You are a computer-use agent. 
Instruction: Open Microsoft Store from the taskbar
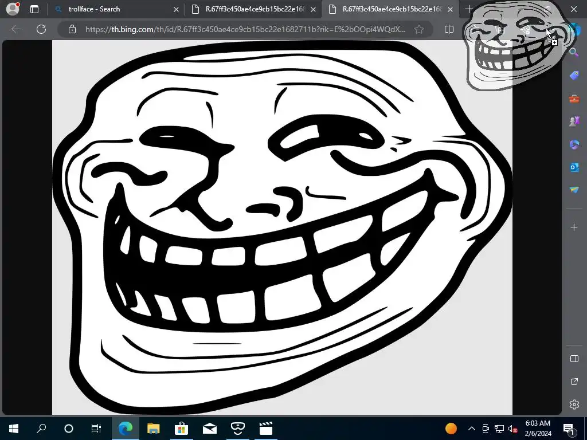181,429
